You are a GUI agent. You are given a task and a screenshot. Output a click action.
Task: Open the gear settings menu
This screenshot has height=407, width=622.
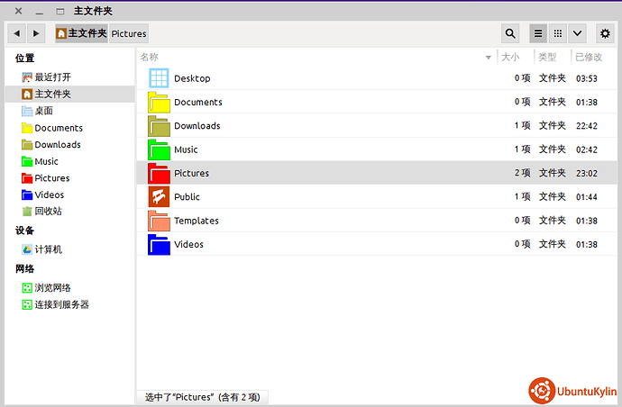(605, 33)
